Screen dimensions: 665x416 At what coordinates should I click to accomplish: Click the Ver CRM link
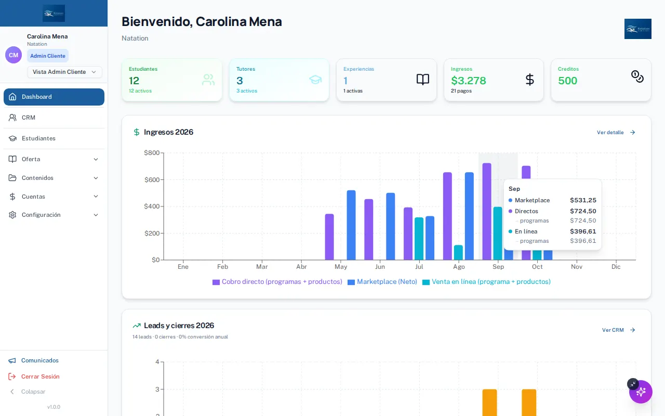tap(619, 330)
